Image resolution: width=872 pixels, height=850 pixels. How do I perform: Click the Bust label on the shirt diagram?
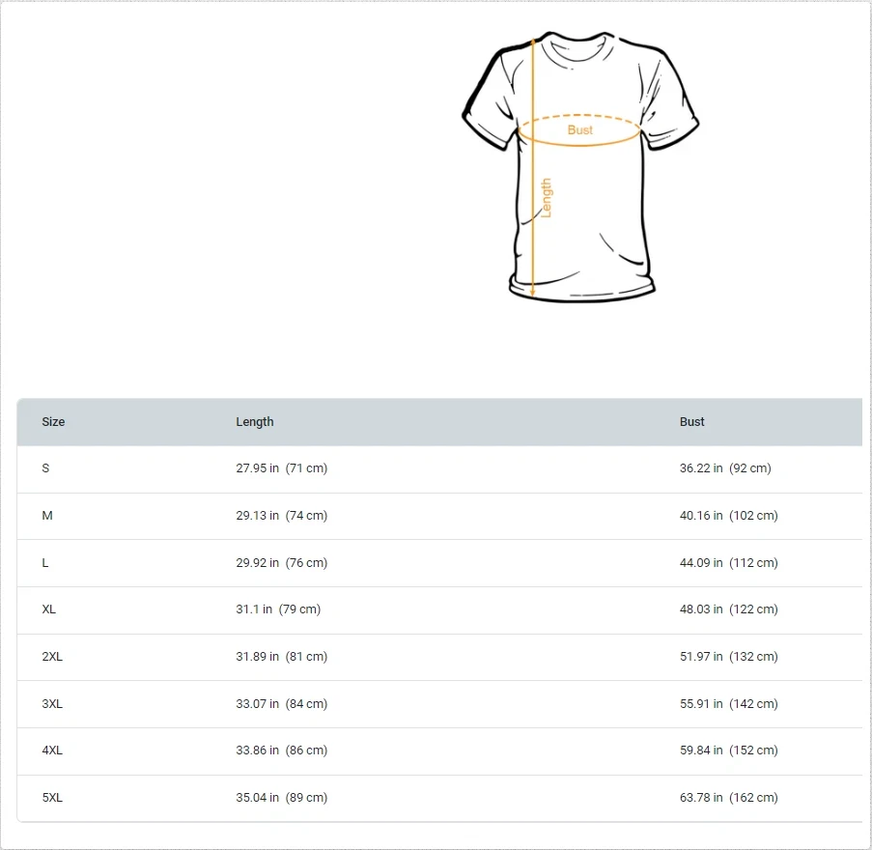coord(579,128)
